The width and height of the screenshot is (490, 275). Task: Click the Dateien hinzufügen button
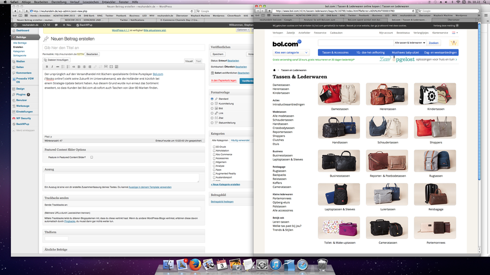[57, 60]
